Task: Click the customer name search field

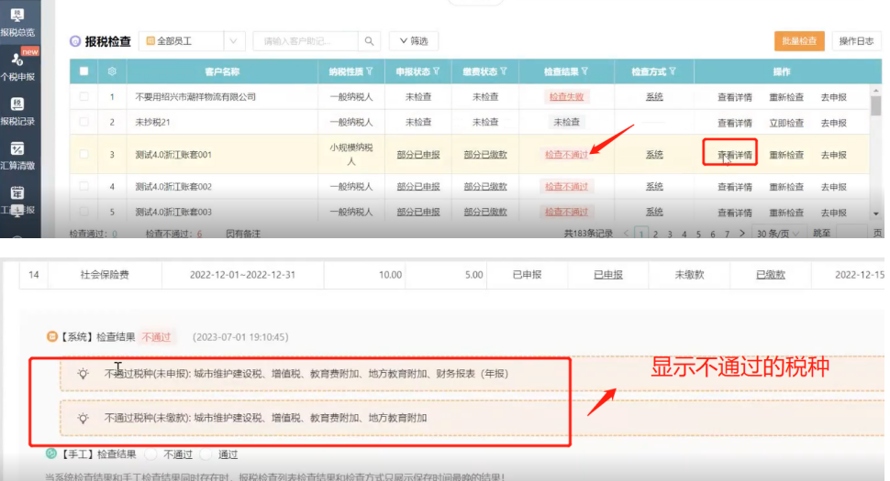Action: (305, 41)
